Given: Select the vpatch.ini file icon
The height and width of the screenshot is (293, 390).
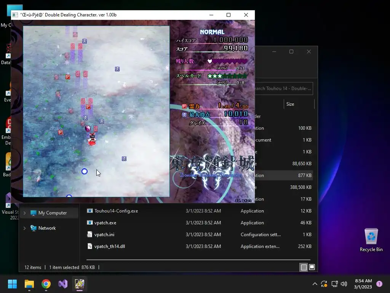Looking at the screenshot, I should pos(90,235).
